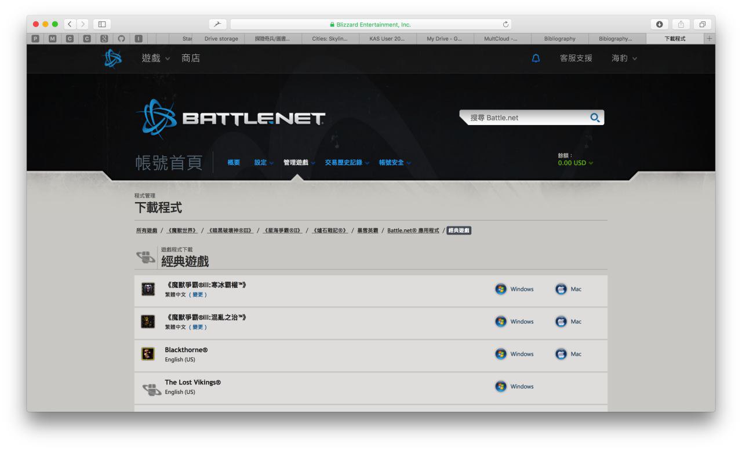Screen dimensions: 742x450
Task: Change language for 混亂之治 via 變更
Action: pyautogui.click(x=198, y=327)
